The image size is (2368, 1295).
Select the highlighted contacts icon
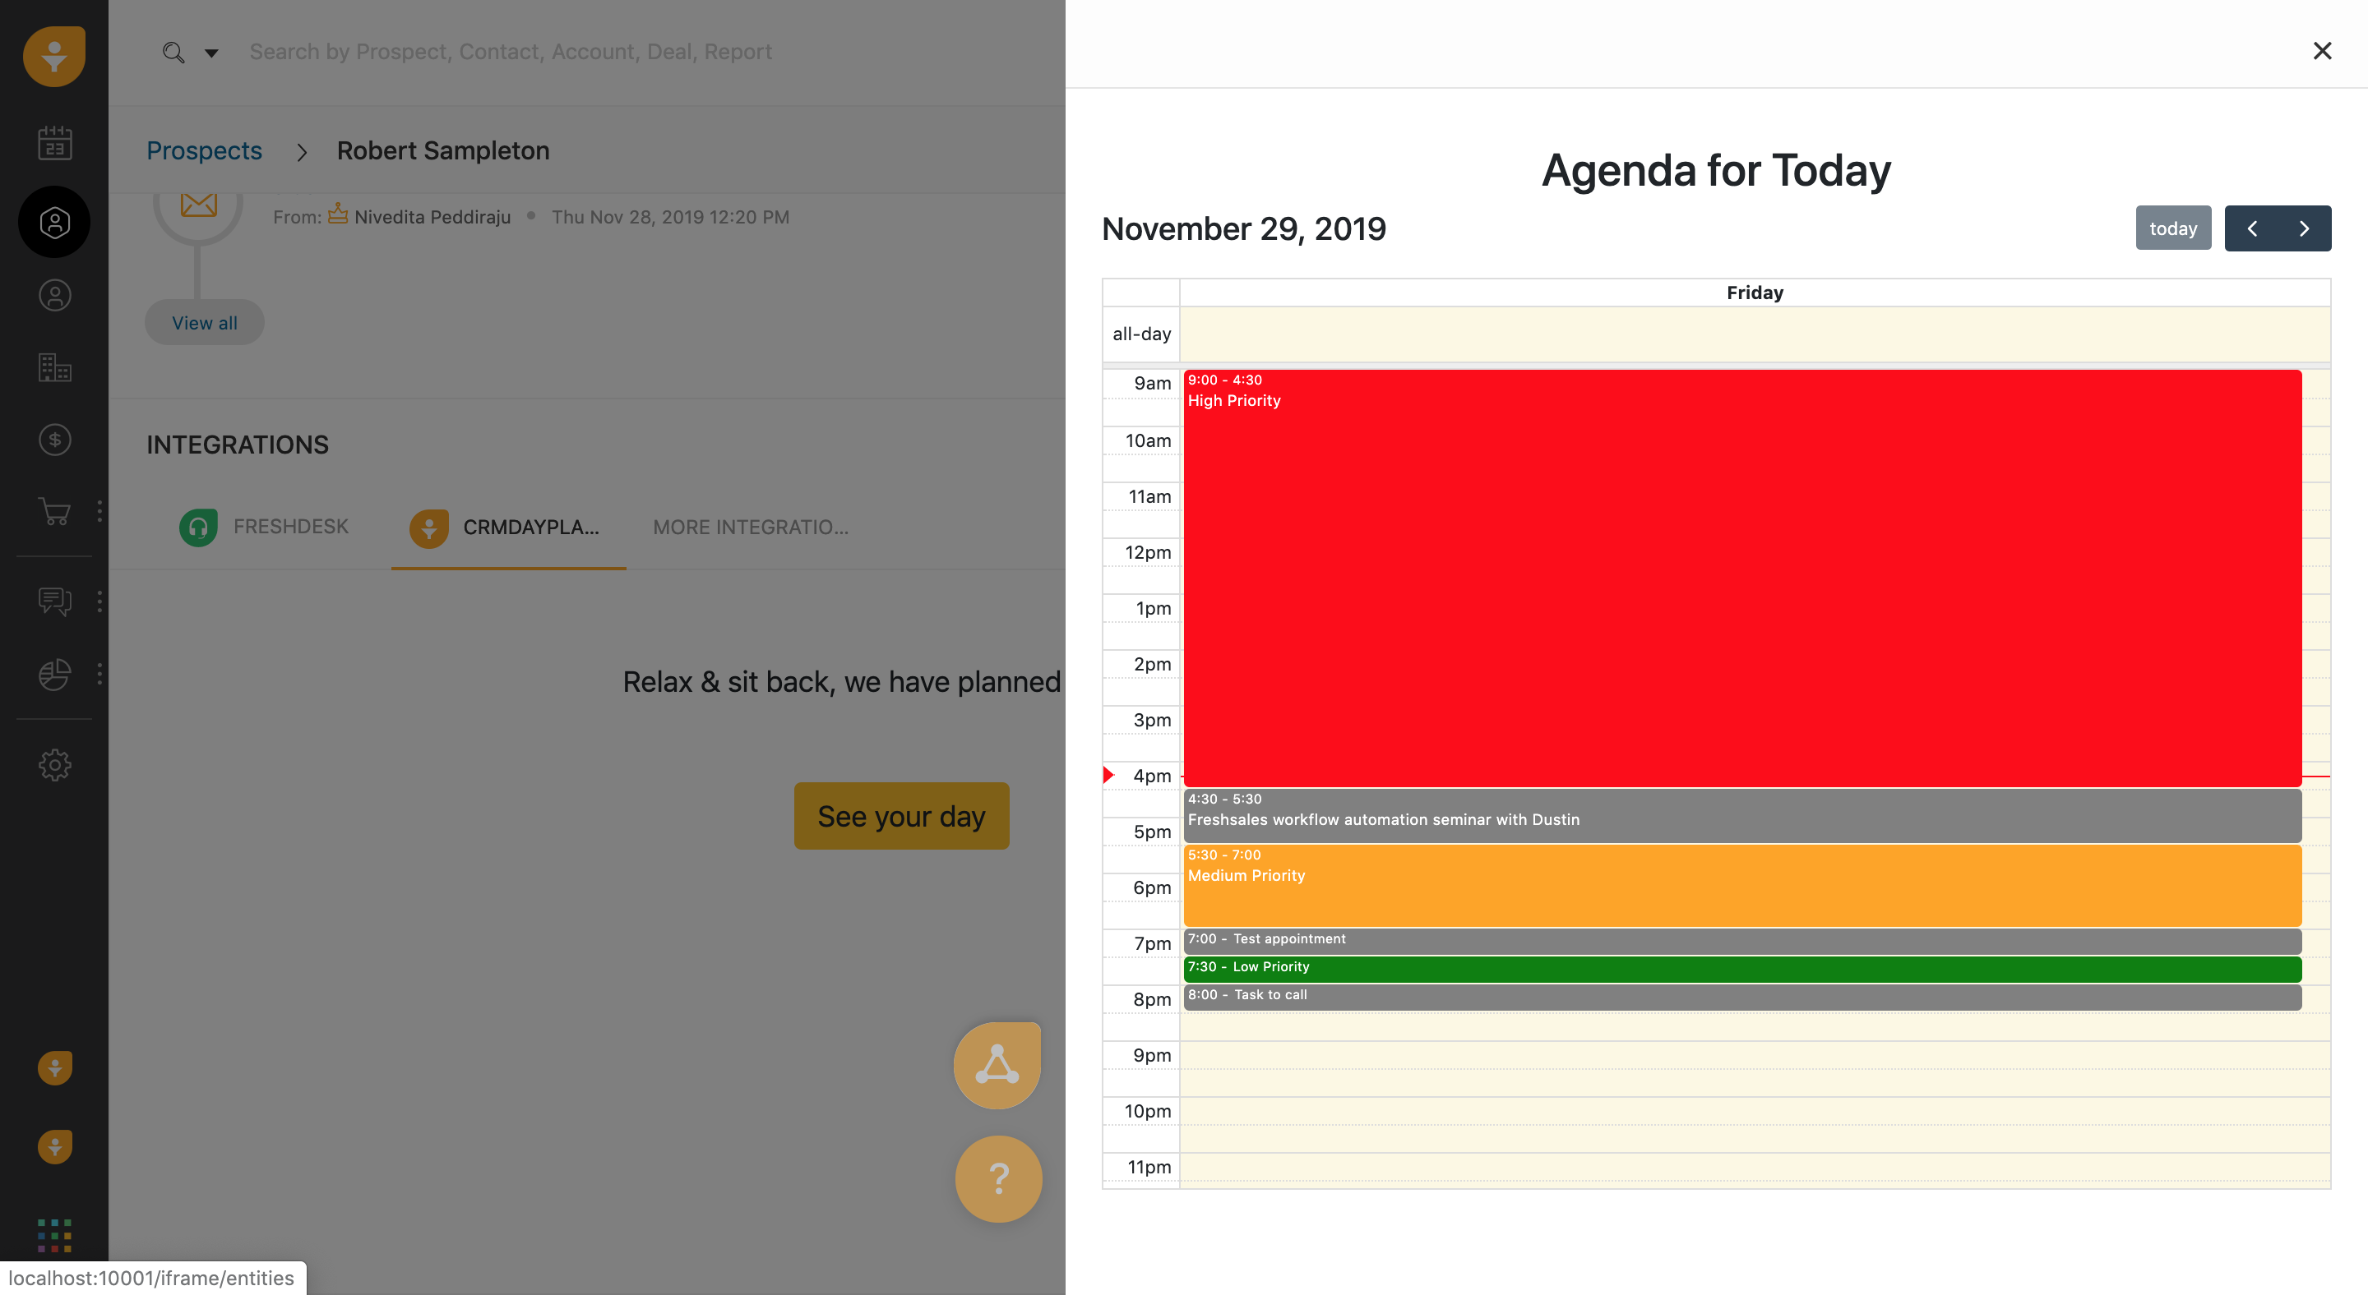(54, 221)
